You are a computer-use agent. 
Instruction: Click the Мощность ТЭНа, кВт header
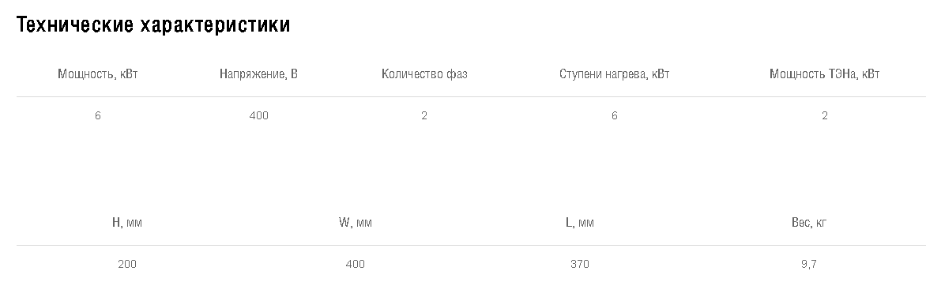click(824, 73)
